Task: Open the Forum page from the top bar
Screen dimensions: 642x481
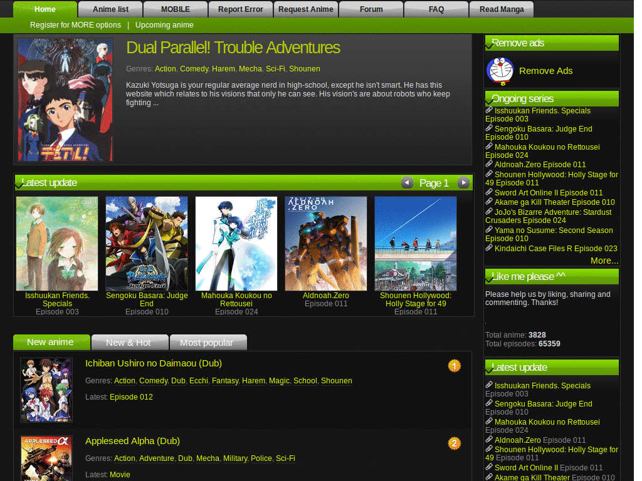Action: 371,9
